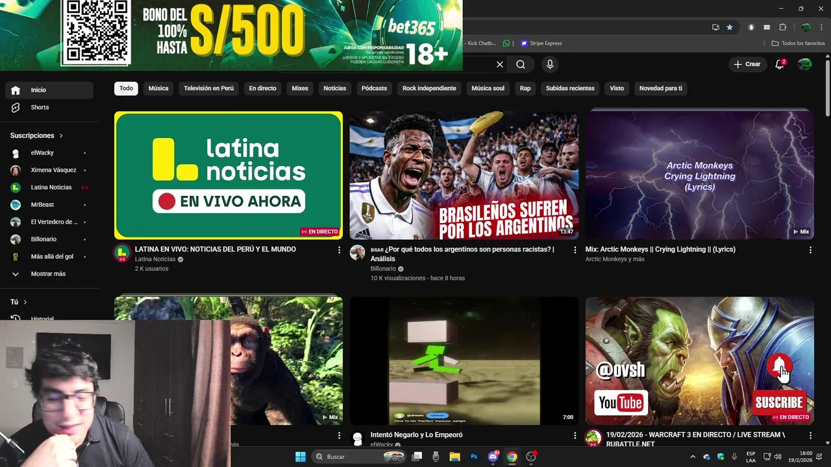Screen dimensions: 831x467
Task: Open Shorts in the sidebar
Action: click(49, 107)
